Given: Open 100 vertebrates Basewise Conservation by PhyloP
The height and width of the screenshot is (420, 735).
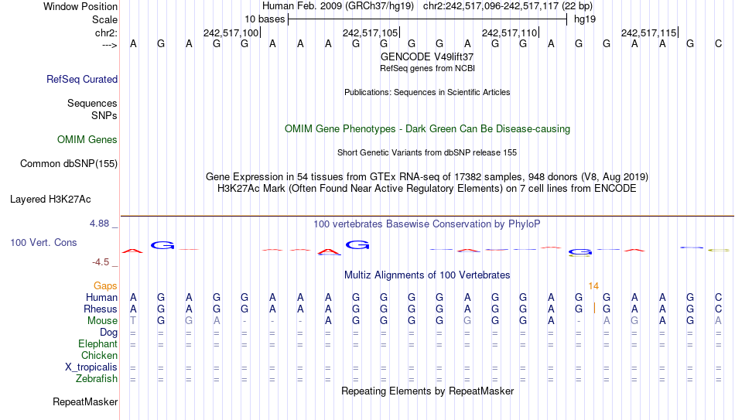Looking at the screenshot, I should point(427,224).
